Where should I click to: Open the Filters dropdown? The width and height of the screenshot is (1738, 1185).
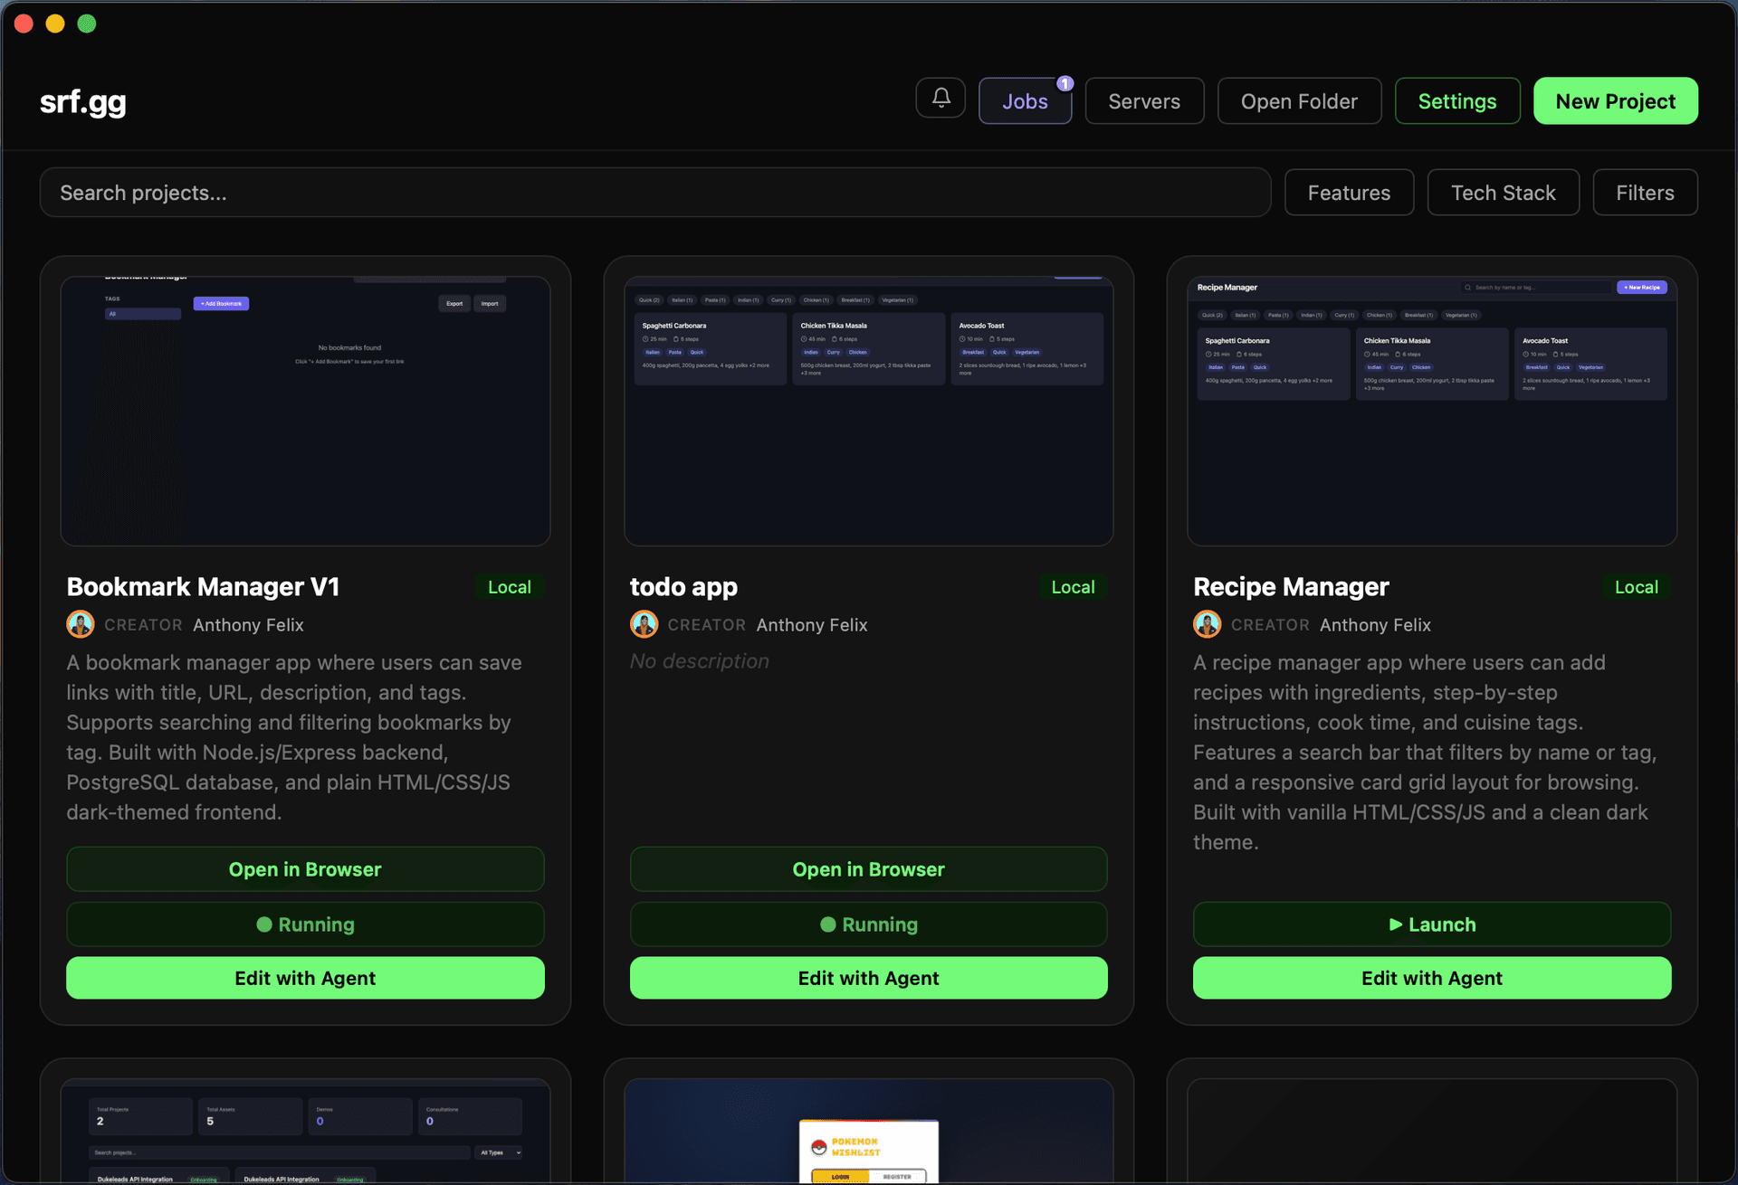click(1644, 192)
